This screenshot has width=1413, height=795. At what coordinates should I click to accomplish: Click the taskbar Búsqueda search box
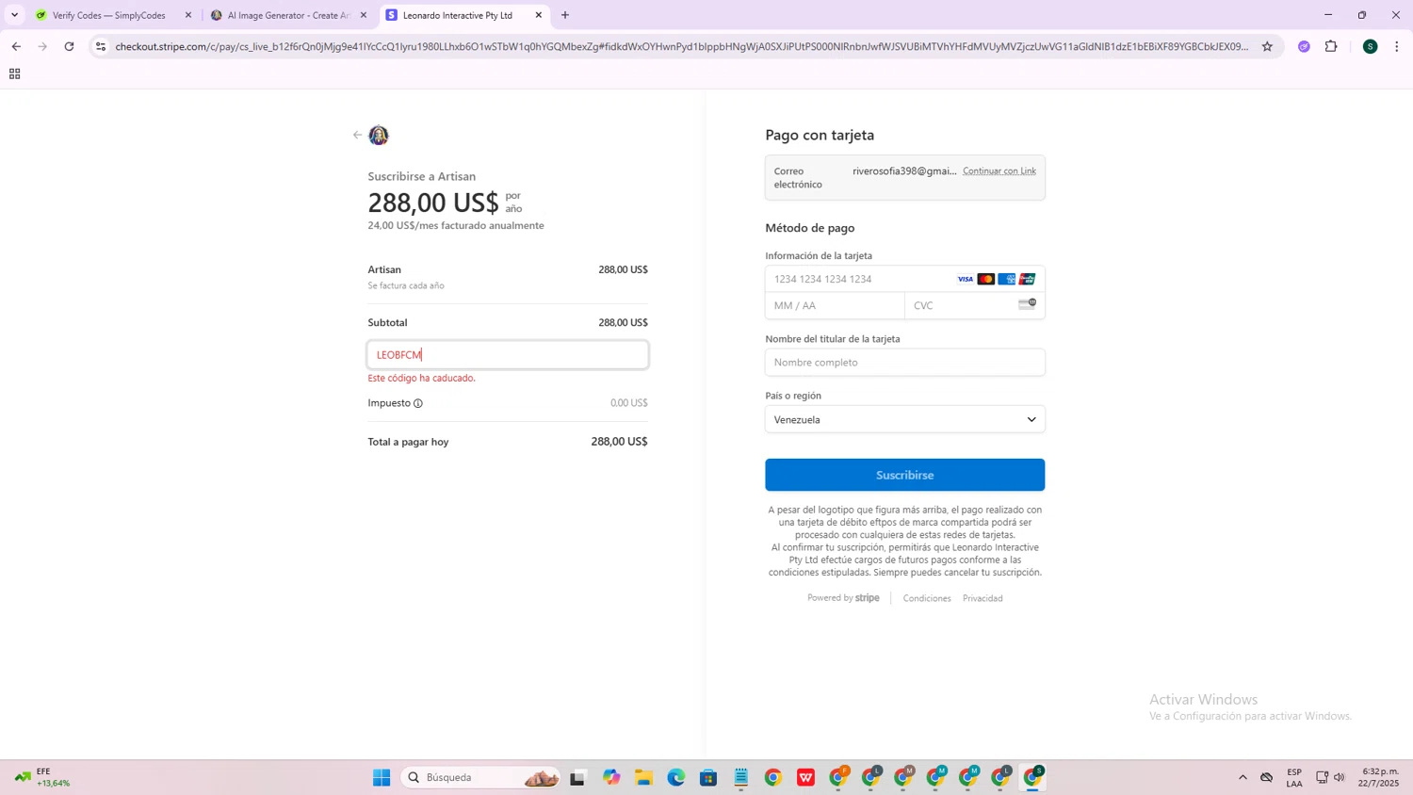click(482, 777)
